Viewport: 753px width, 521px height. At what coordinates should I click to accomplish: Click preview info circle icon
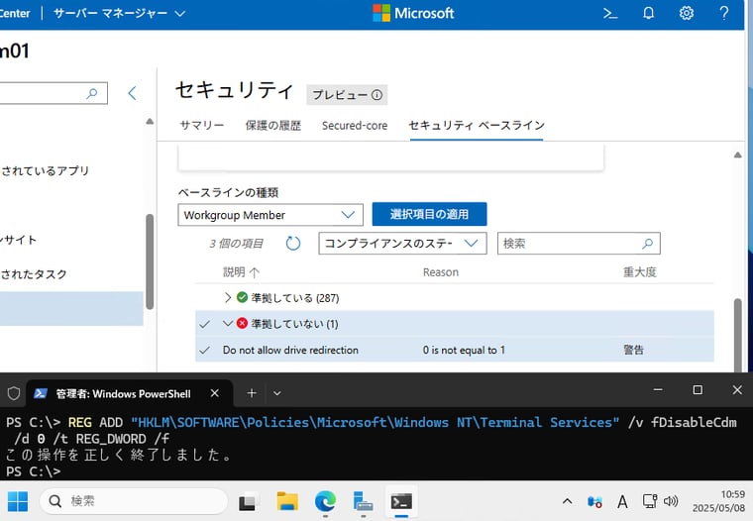coord(376,95)
